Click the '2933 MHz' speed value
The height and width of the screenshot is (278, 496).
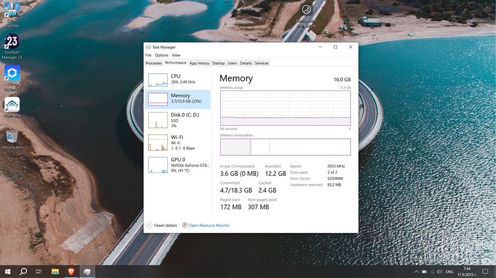[x=336, y=166]
